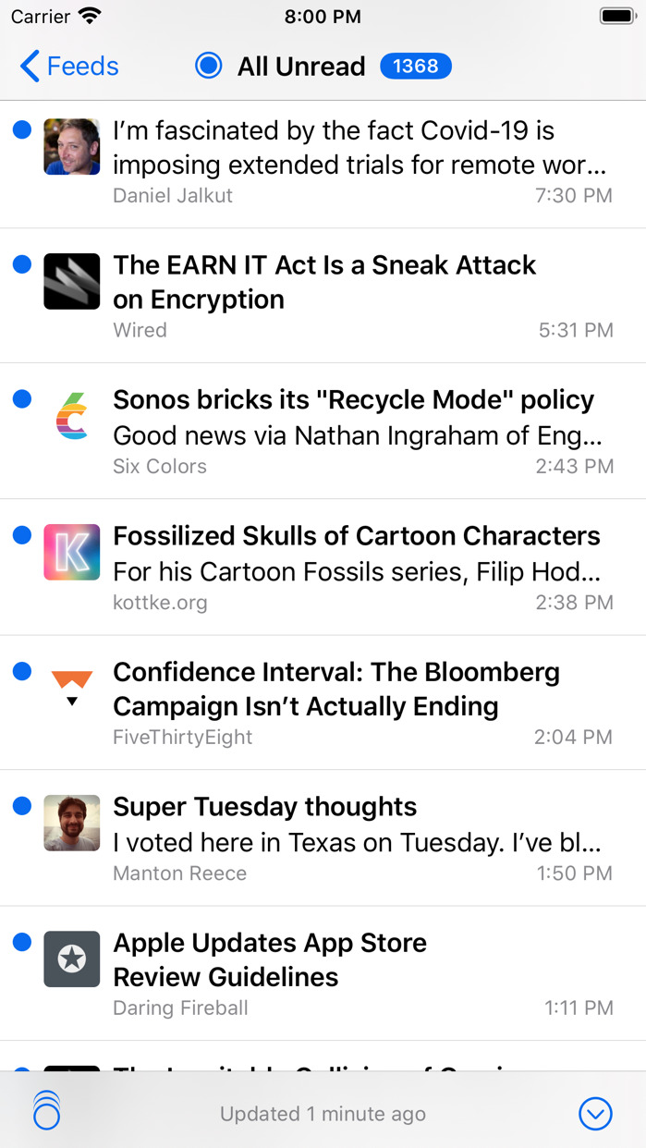Tap Manton Reece's avatar thumbnail
The height and width of the screenshot is (1148, 646).
71,823
